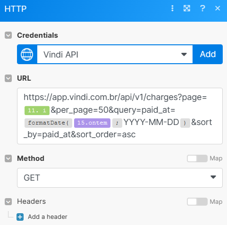
Task: Toggle the Map switch for Headers
Action: 197,202
